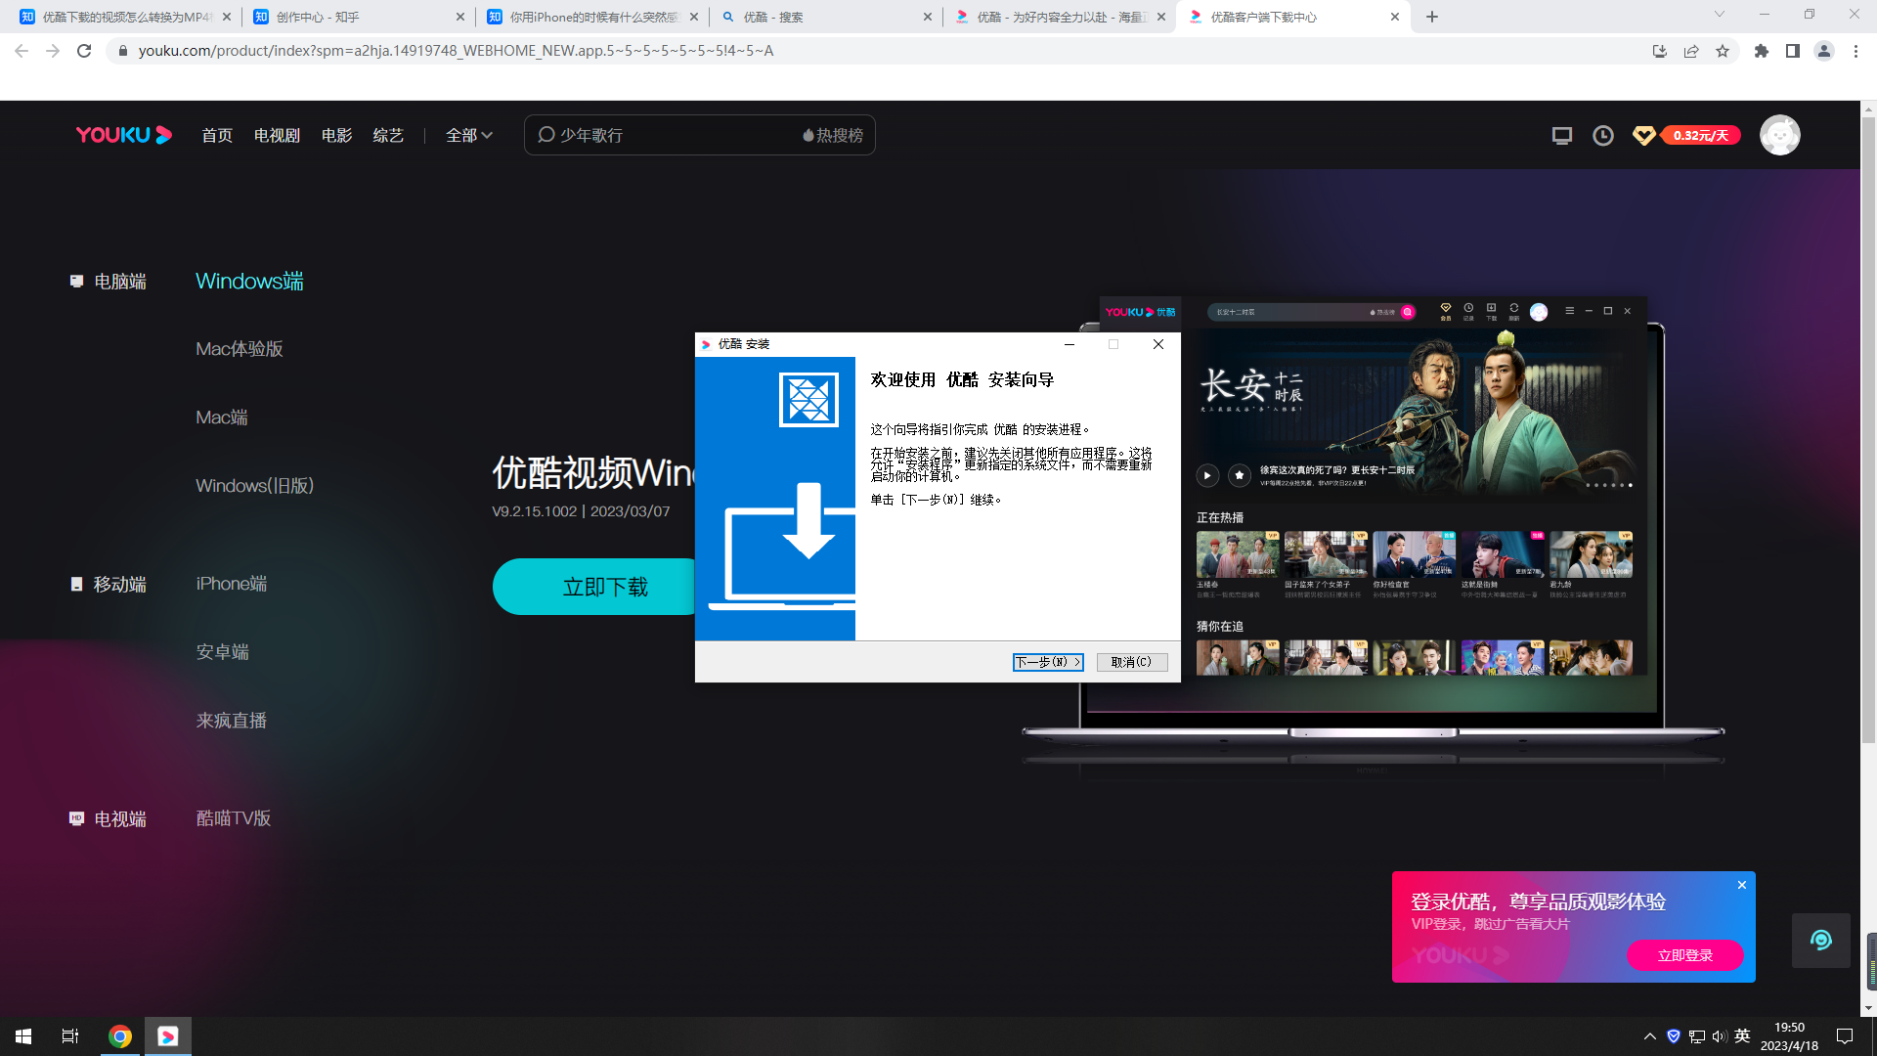The width and height of the screenshot is (1877, 1056).
Task: Select the Mac体验版 download option
Action: point(240,349)
